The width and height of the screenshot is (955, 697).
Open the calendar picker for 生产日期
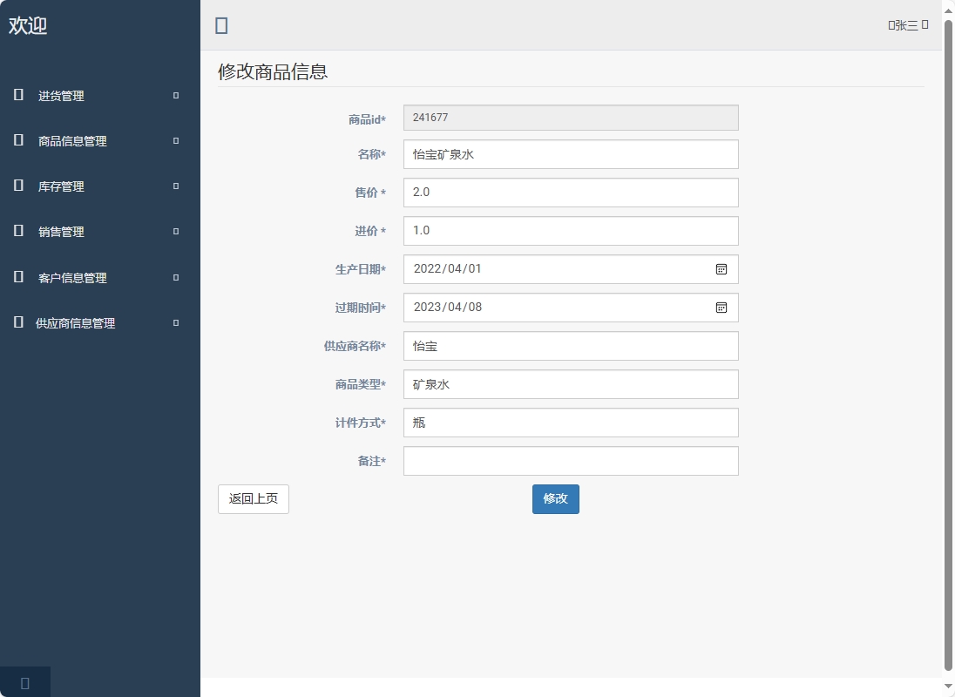pyautogui.click(x=721, y=269)
